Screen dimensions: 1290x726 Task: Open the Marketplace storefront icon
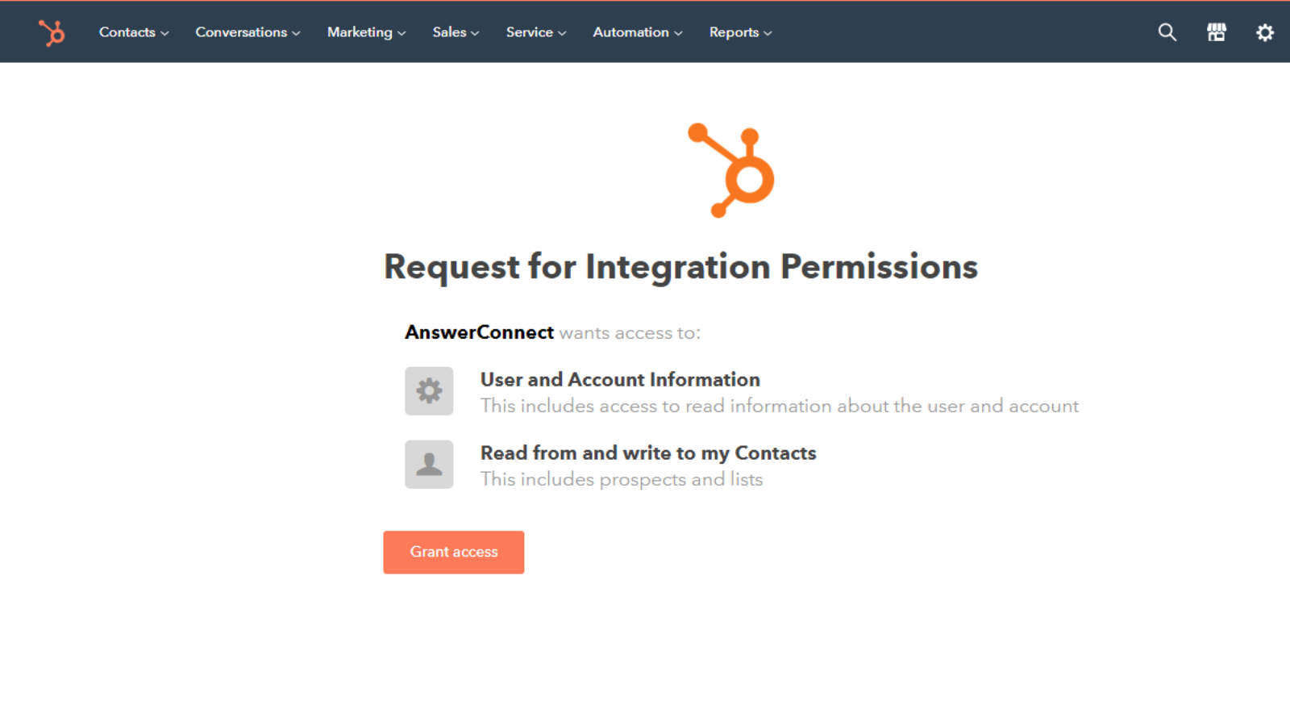click(x=1216, y=32)
